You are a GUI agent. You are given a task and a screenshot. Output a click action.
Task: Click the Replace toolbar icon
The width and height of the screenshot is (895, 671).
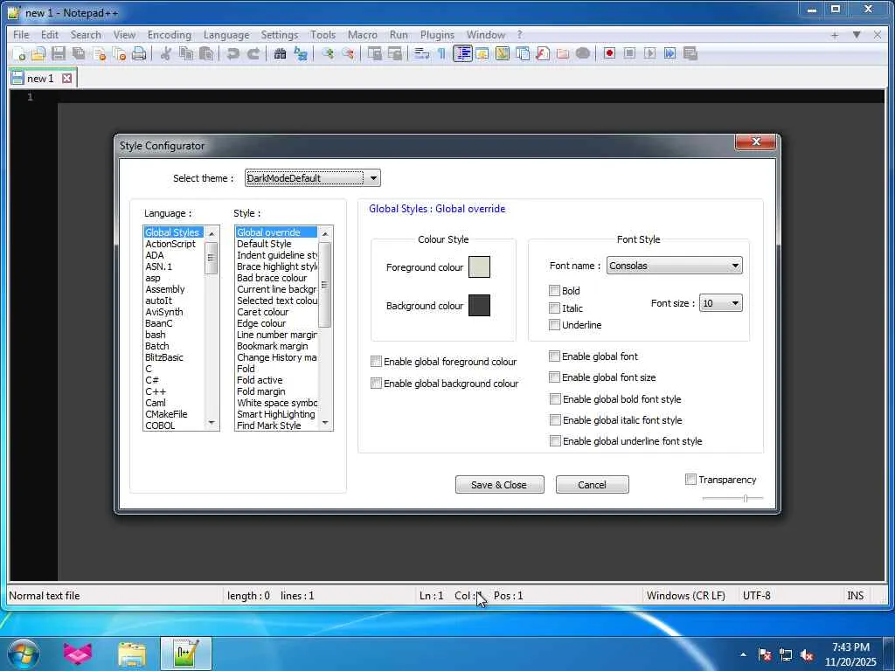pos(301,53)
